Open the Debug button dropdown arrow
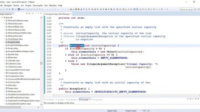This screenshot has width=200, height=112. click(x=103, y=9)
